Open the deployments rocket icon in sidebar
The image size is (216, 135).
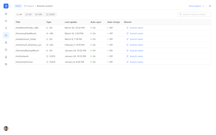pos(6,28)
